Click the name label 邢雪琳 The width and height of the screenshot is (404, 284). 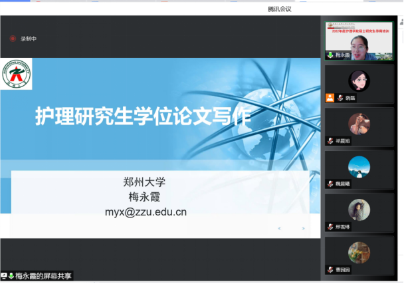tap(343, 227)
